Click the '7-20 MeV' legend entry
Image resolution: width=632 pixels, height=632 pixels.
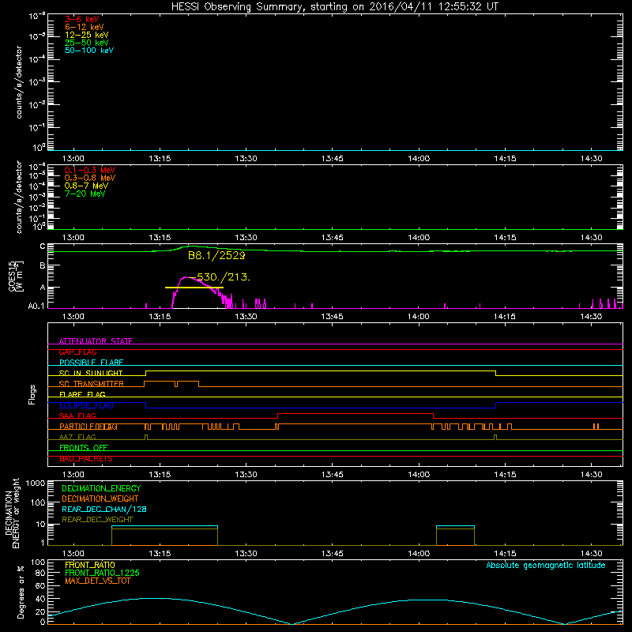(x=85, y=194)
